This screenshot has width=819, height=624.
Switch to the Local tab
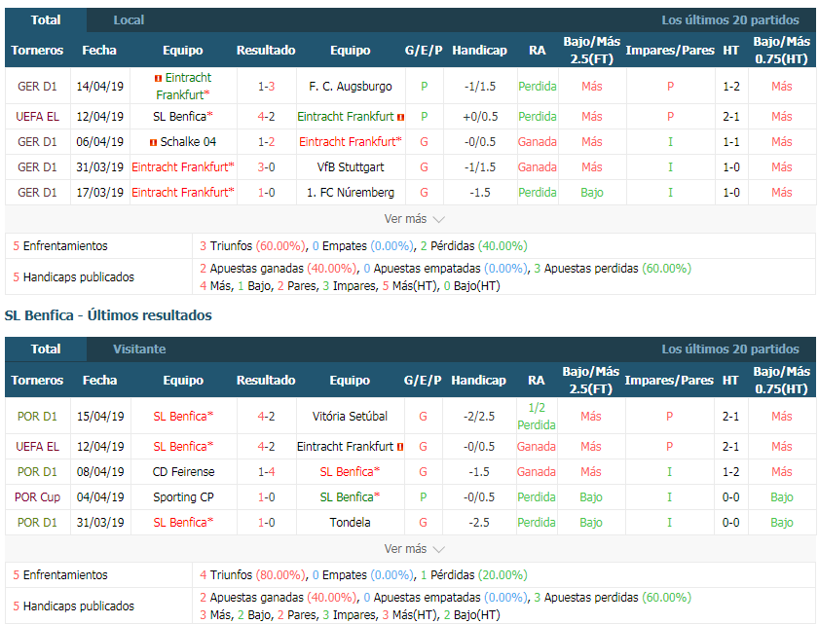coord(129,20)
